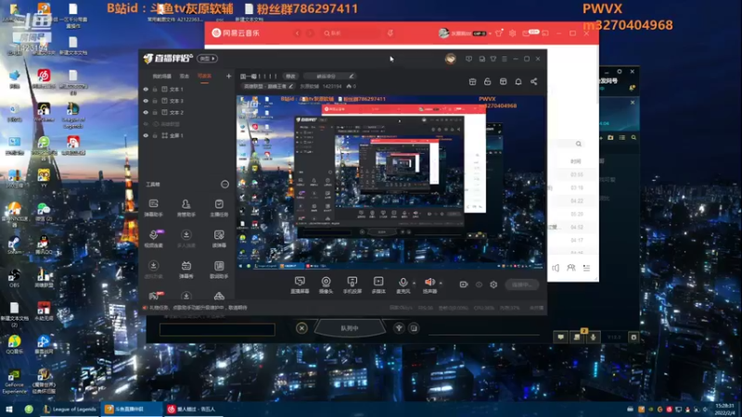Click the preview thumbnail of the stream
This screenshot has width=742, height=417.
[391, 183]
